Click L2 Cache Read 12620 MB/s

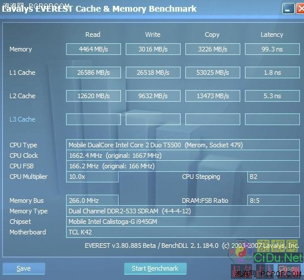coord(94,96)
